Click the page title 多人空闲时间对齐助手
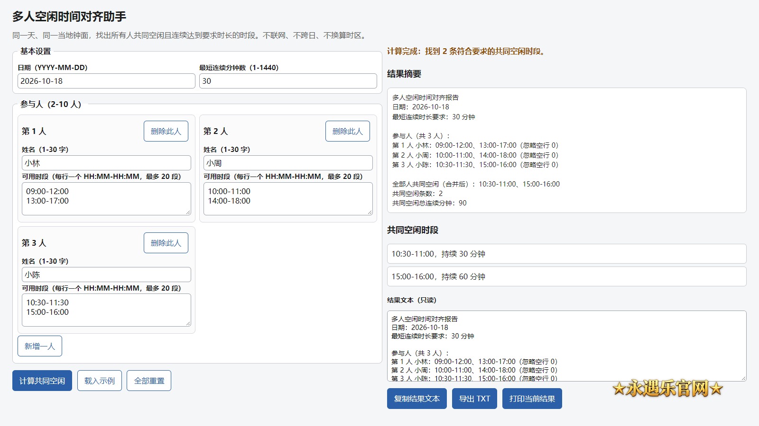The image size is (759, 426). [69, 17]
